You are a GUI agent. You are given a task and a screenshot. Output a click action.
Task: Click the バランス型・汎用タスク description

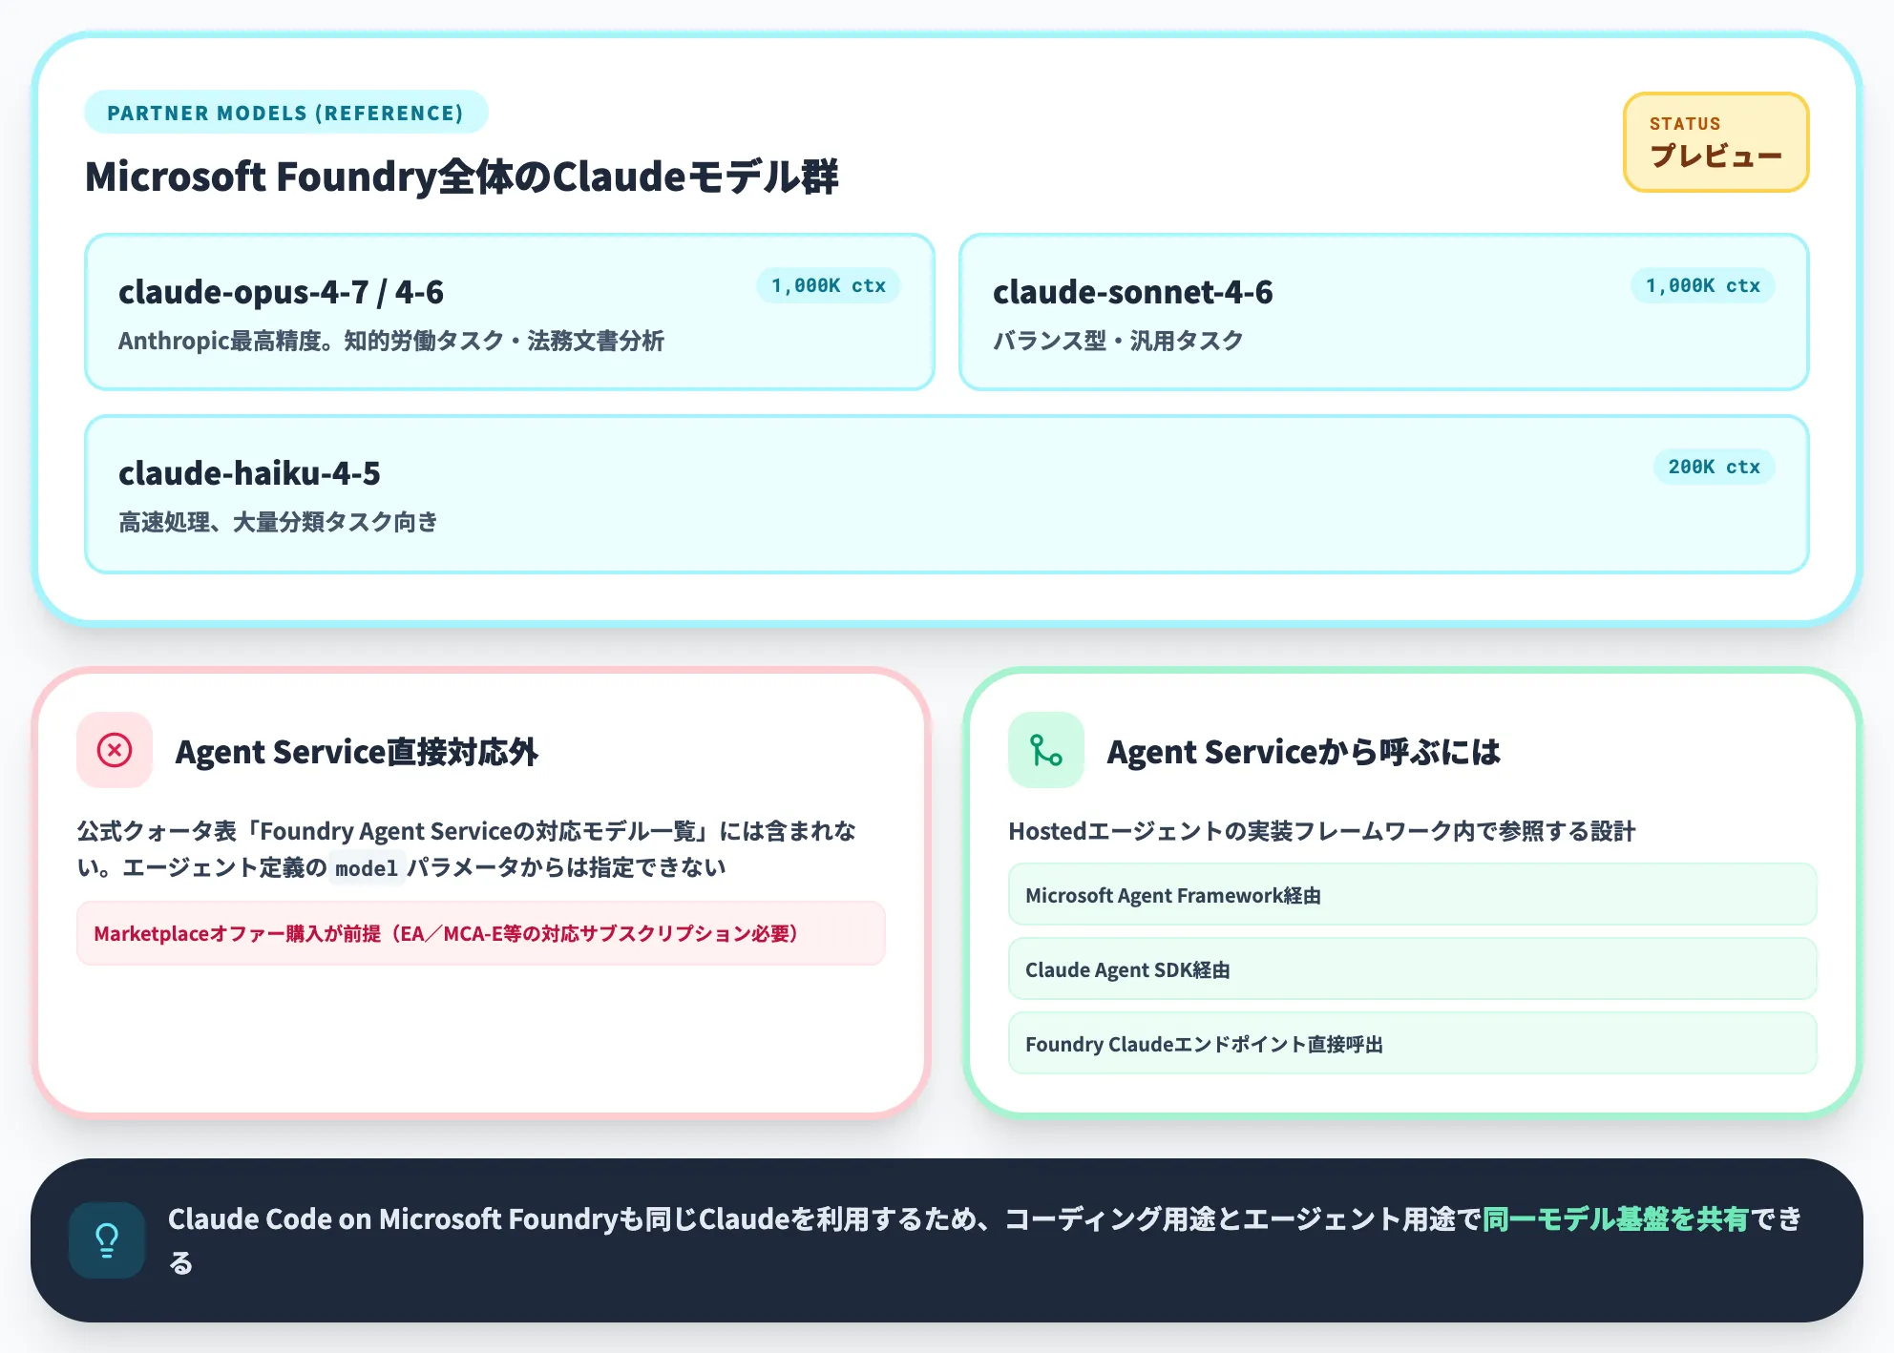(1118, 341)
